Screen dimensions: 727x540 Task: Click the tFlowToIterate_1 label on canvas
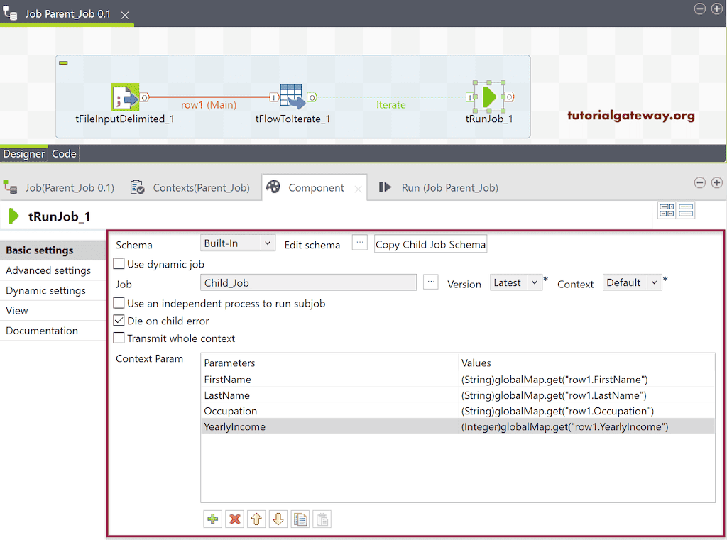tap(293, 119)
